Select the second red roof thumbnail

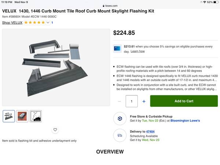[x=22, y=116]
